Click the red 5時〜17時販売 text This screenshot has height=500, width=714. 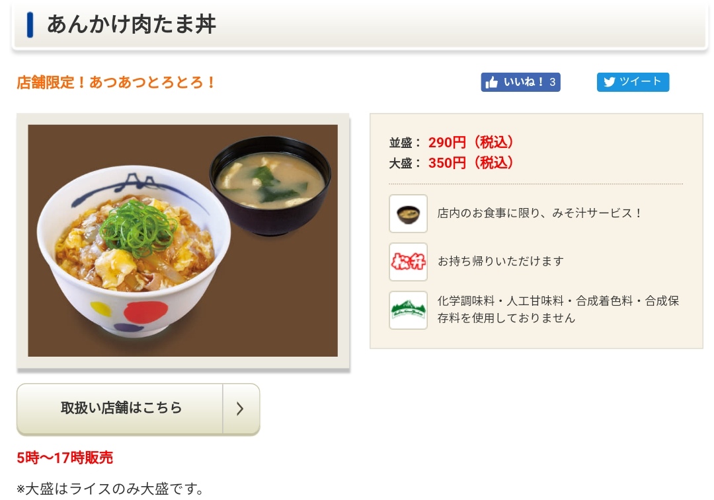tap(65, 457)
